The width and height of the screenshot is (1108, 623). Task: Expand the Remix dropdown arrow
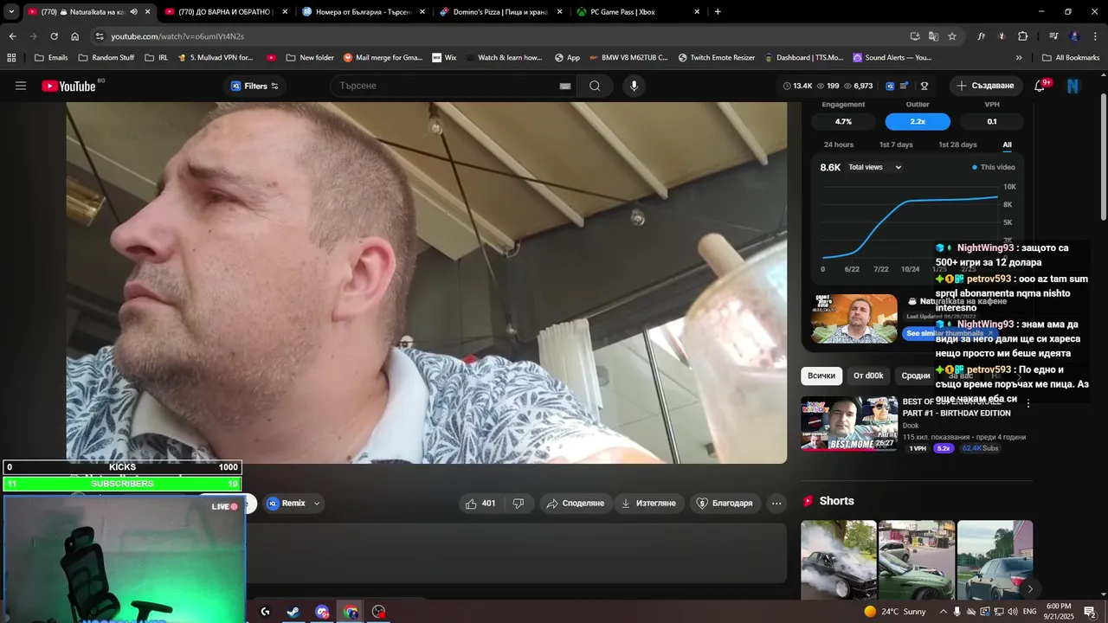tap(317, 504)
